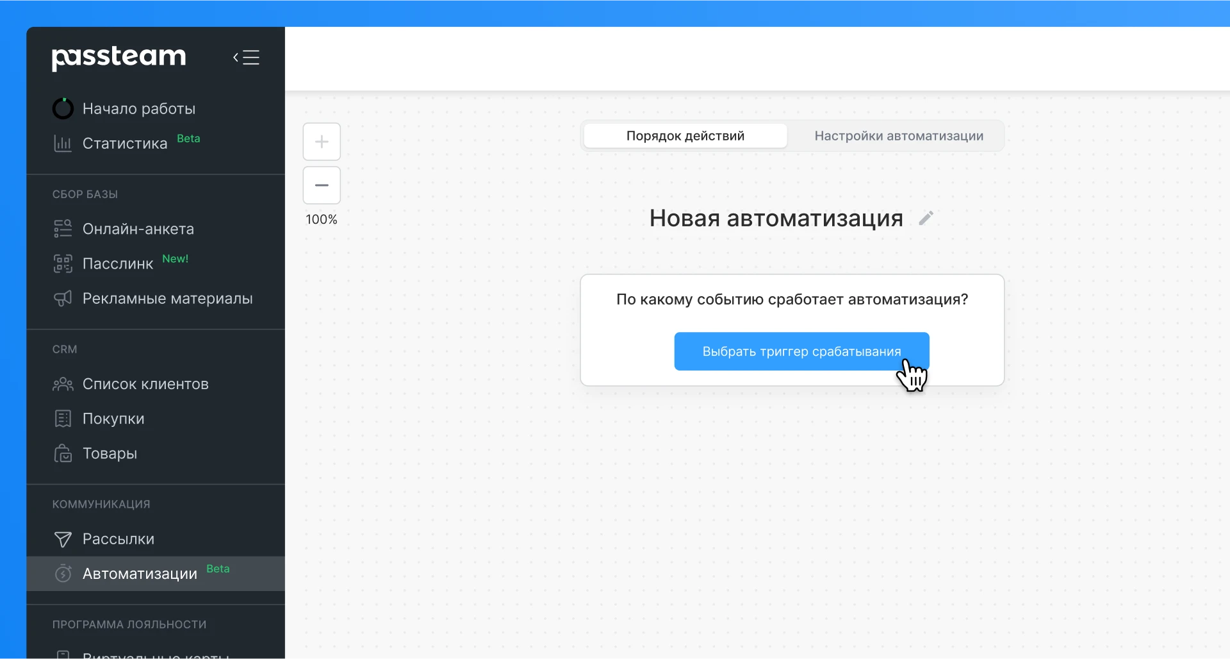Click the КОММУНИКАЦИЯ section header

point(101,505)
